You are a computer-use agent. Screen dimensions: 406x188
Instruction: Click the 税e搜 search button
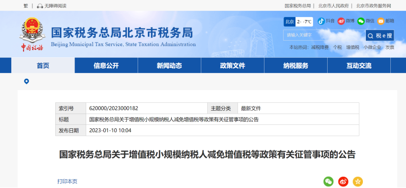click(x=380, y=35)
